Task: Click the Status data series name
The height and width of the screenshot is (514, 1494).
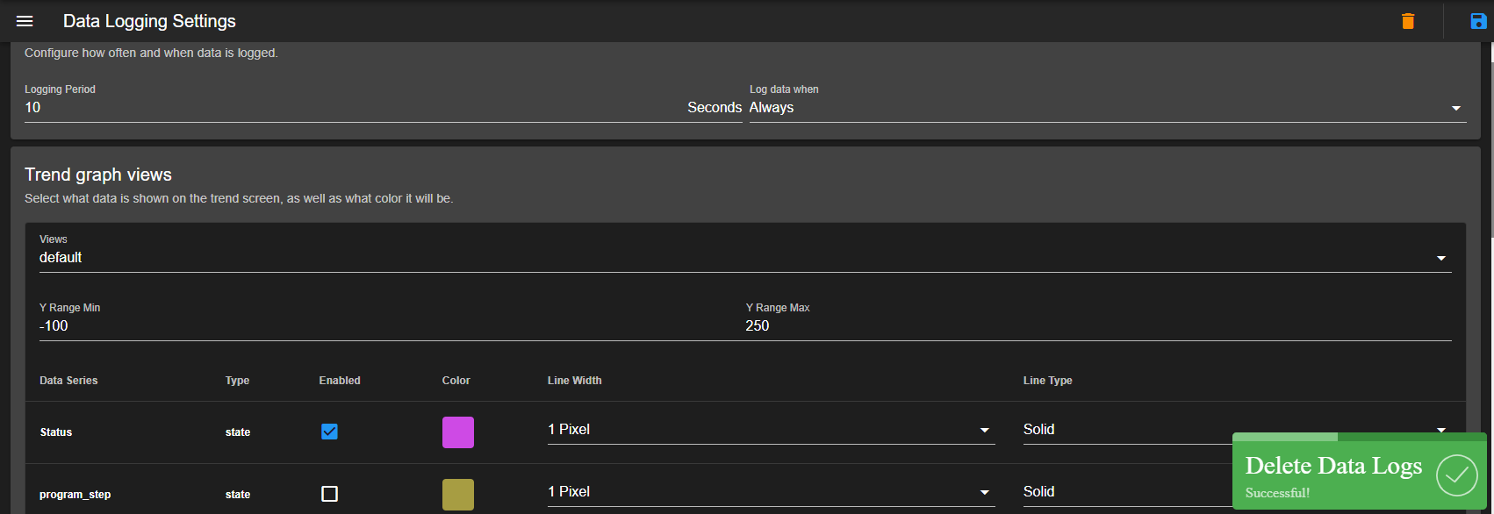Action: click(x=56, y=432)
